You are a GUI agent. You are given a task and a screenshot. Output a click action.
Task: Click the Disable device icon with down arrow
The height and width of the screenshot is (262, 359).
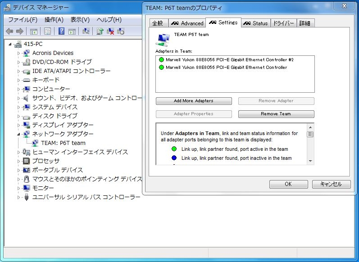(x=121, y=31)
